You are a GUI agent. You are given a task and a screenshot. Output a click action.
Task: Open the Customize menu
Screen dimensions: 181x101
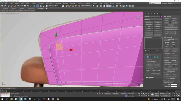pyautogui.click(x=73, y=3)
